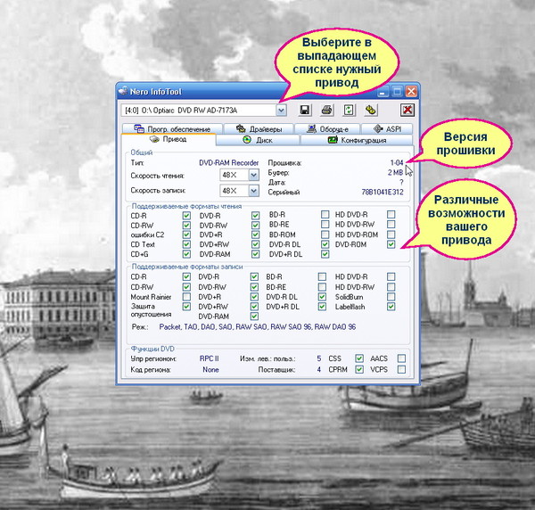Switch to the ASPI tab
Screen dimensions: 535x510
coord(387,129)
